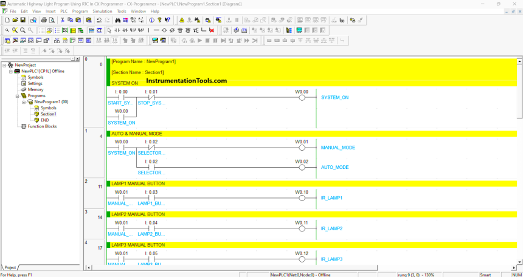
Task: Click the AUTO & MANUAL MODE rung comment
Action: tap(137, 134)
